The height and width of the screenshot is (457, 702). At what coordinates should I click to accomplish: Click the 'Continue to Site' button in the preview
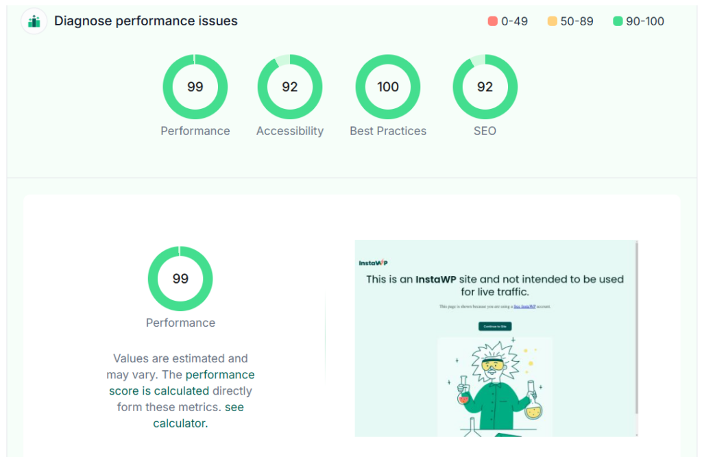pos(495,326)
